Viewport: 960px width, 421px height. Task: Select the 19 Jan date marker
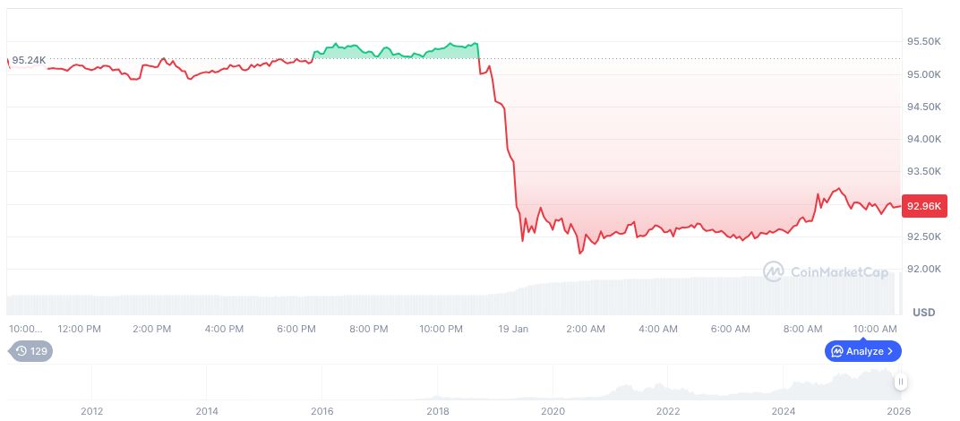[x=513, y=329]
